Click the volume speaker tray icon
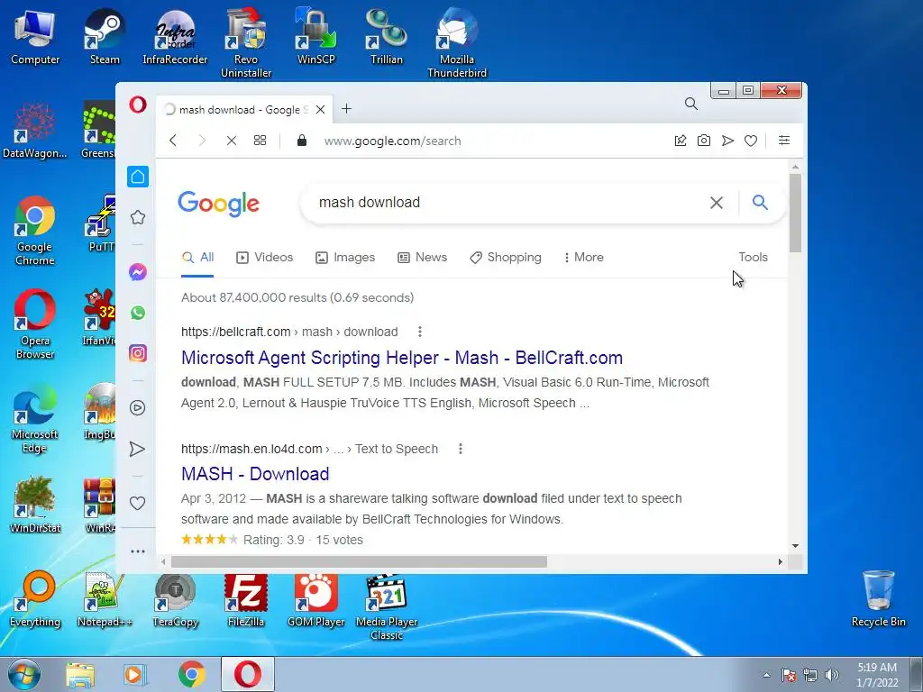 pos(832,675)
